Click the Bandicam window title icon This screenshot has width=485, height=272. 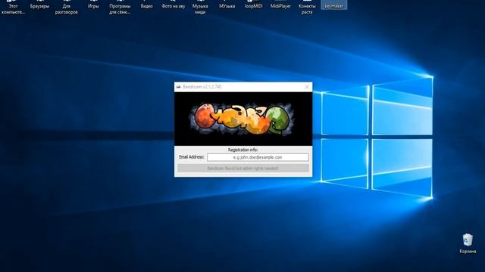(x=179, y=87)
